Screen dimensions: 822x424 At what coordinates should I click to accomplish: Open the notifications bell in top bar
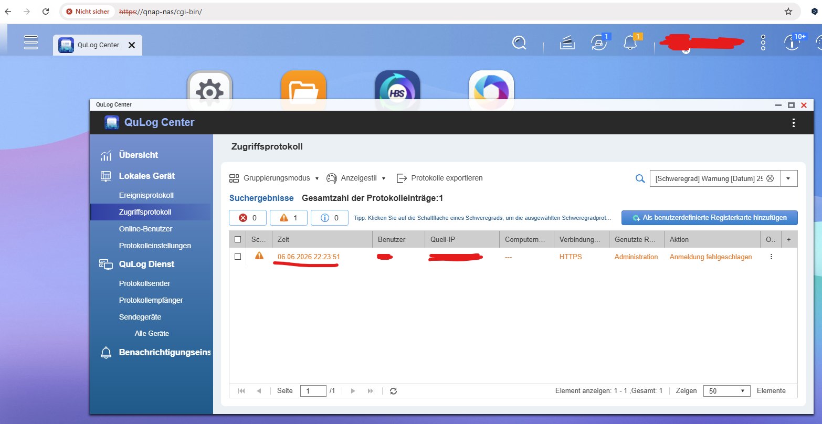point(630,43)
